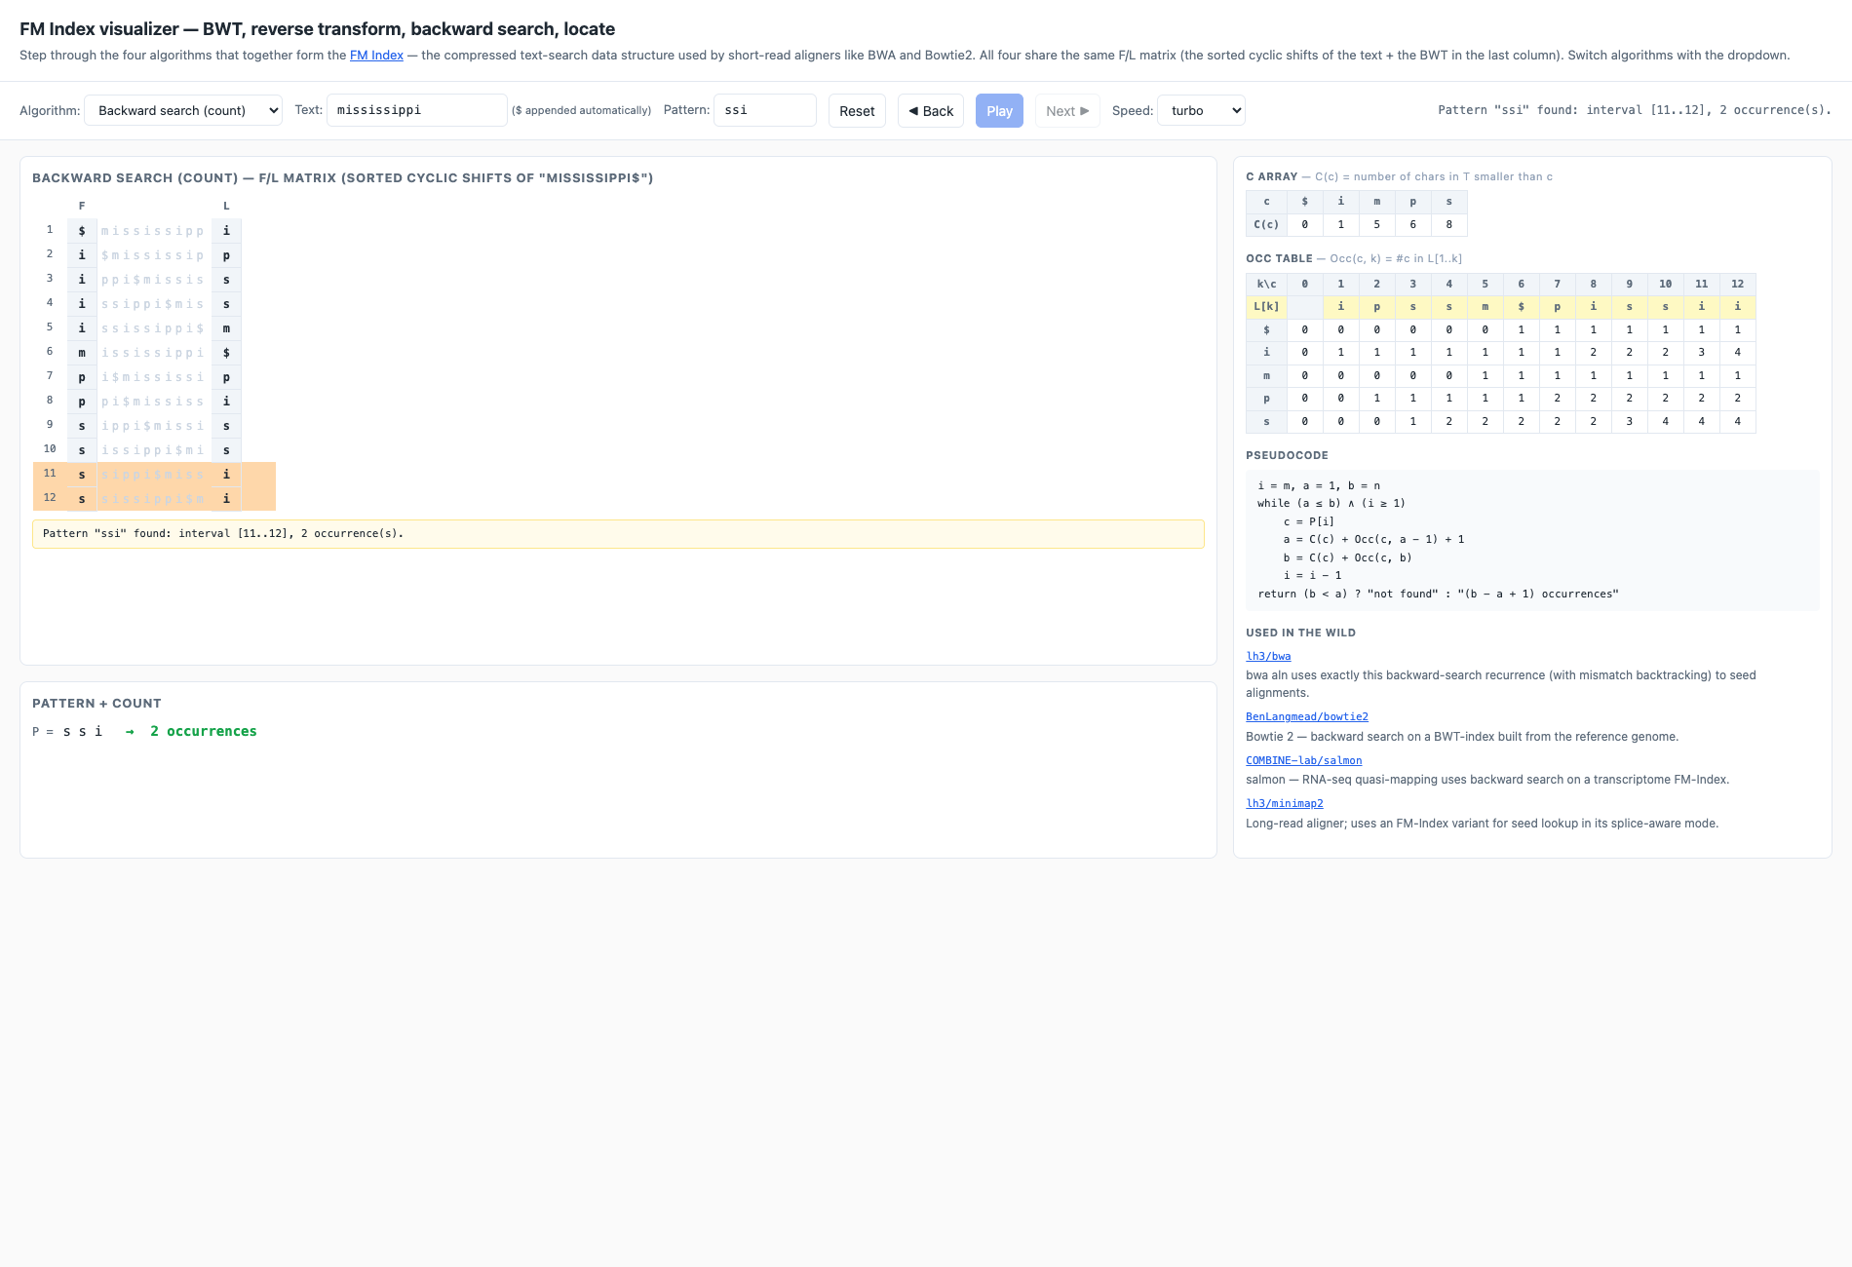Open the BenLangmead/bowtie2 link
Viewport: 1852px width, 1267px height.
coord(1306,717)
